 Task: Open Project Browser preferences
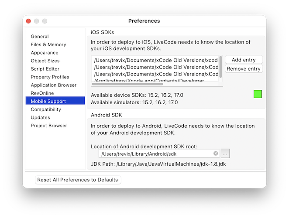point(49,126)
